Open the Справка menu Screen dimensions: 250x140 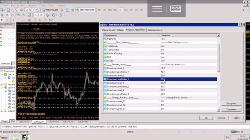point(61,5)
